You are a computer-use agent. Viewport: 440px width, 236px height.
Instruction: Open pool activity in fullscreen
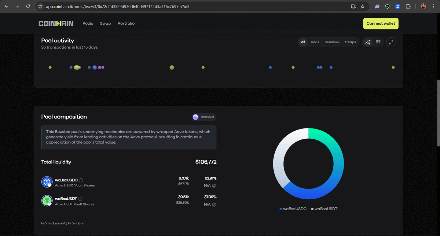[391, 42]
